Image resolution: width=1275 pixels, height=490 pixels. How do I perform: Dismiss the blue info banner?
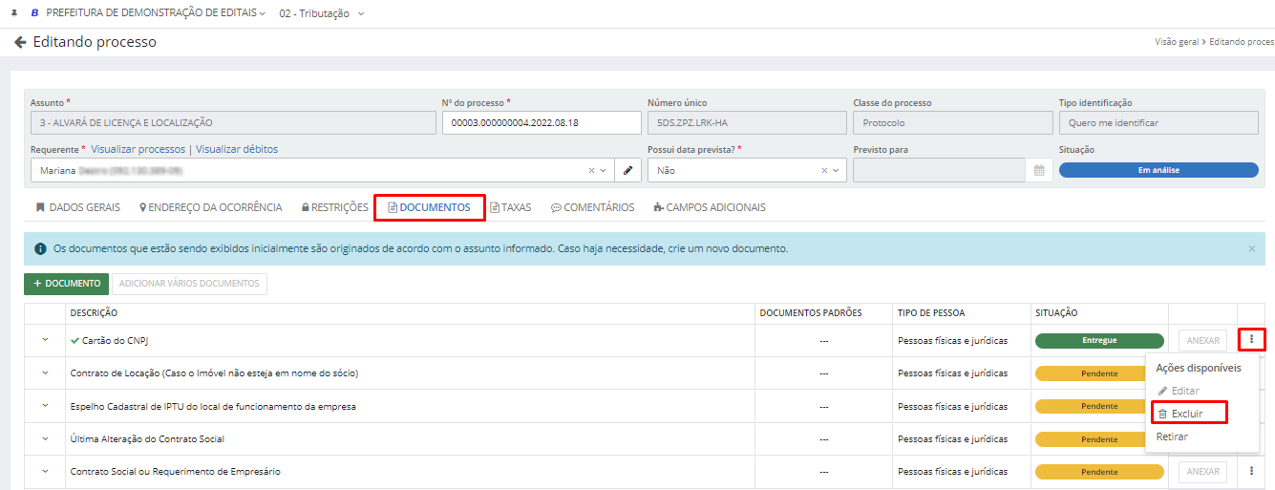(1252, 248)
